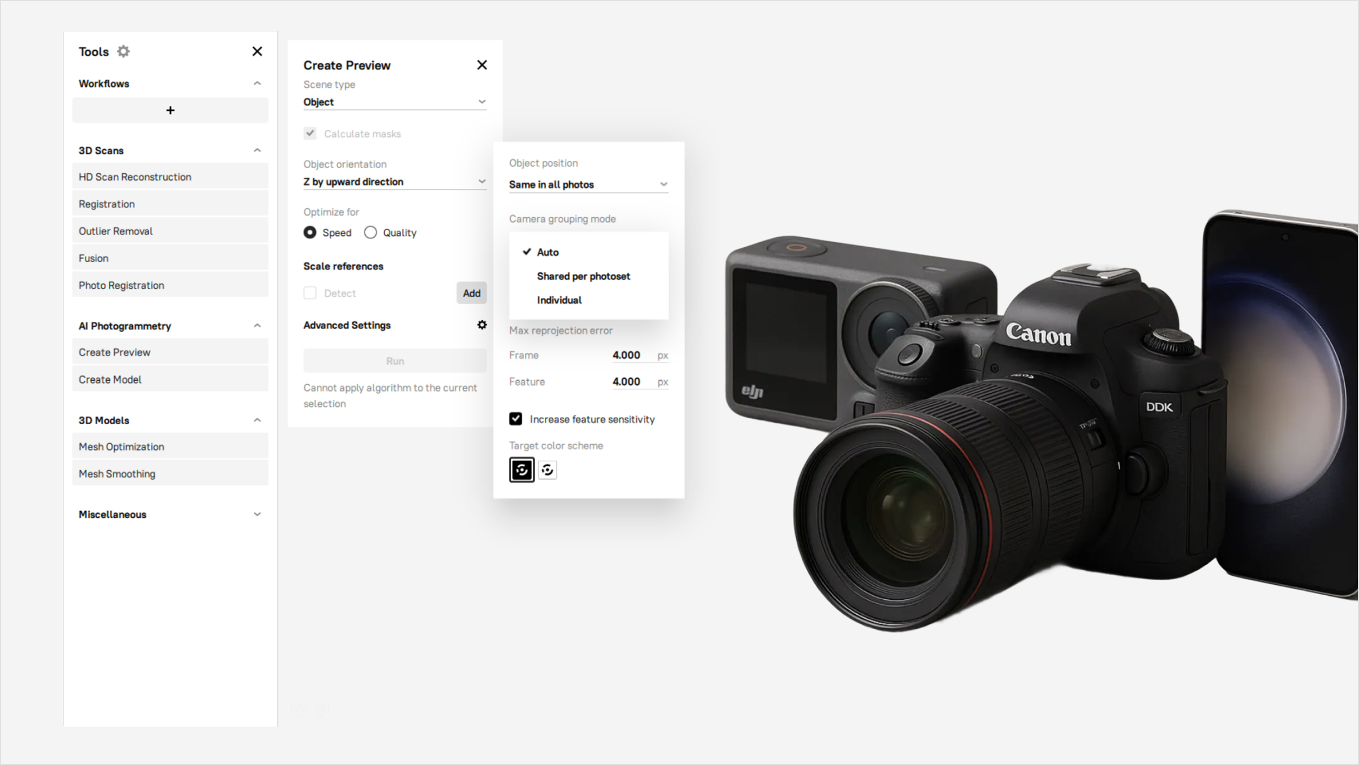Select the dark target color scheme icon

point(522,470)
